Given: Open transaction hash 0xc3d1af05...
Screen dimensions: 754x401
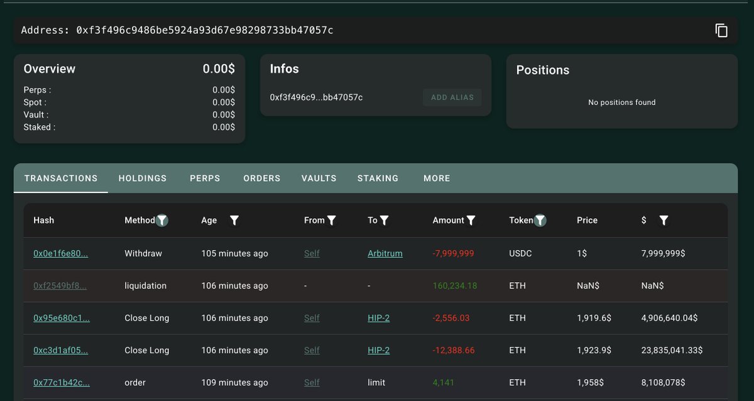Looking at the screenshot, I should (61, 350).
